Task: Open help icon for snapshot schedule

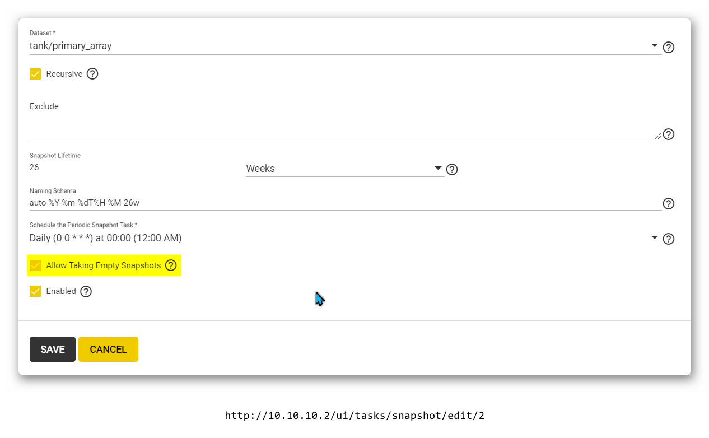Action: [668, 239]
